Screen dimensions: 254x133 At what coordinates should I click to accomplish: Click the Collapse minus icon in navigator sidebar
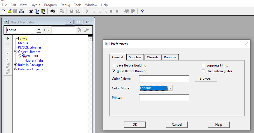point(7,59)
